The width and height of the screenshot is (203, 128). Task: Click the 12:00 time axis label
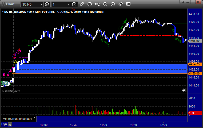pyautogui.click(x=163, y=125)
